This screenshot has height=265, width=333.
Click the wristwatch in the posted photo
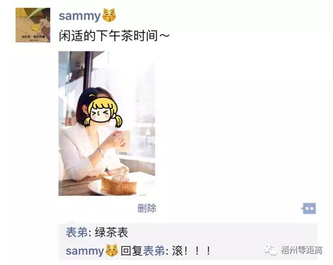tap(100, 152)
